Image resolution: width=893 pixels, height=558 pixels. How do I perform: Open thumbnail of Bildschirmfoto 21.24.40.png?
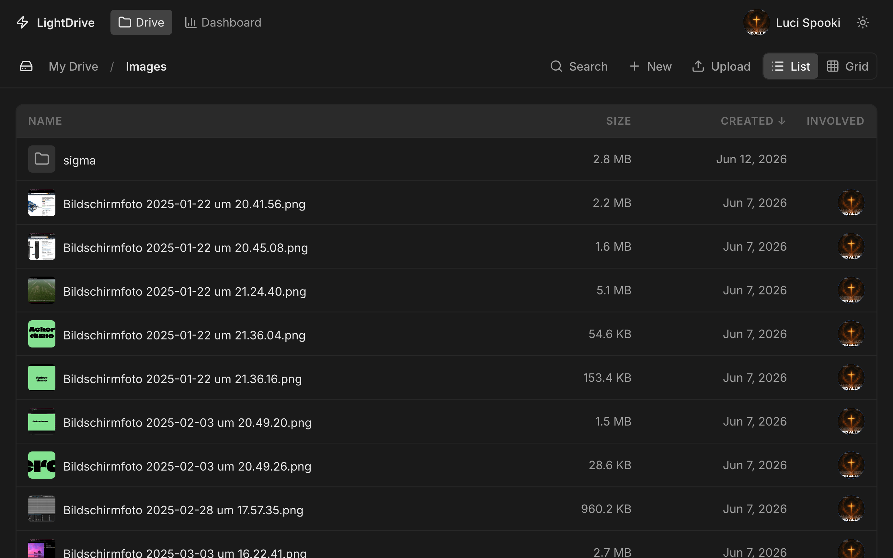[42, 290]
